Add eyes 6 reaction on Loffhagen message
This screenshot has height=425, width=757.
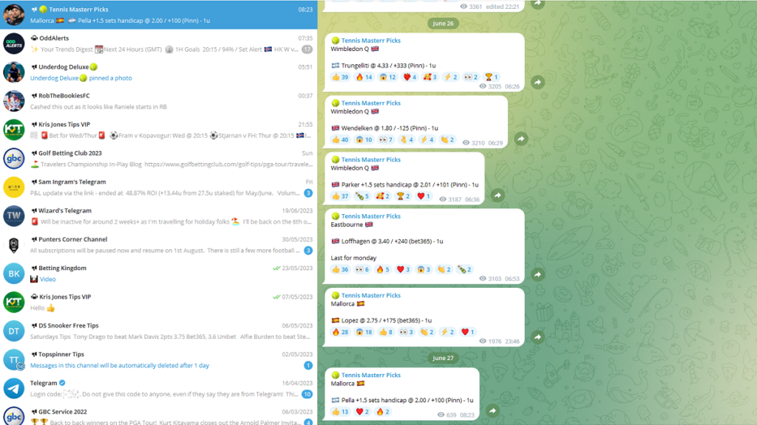coord(362,269)
